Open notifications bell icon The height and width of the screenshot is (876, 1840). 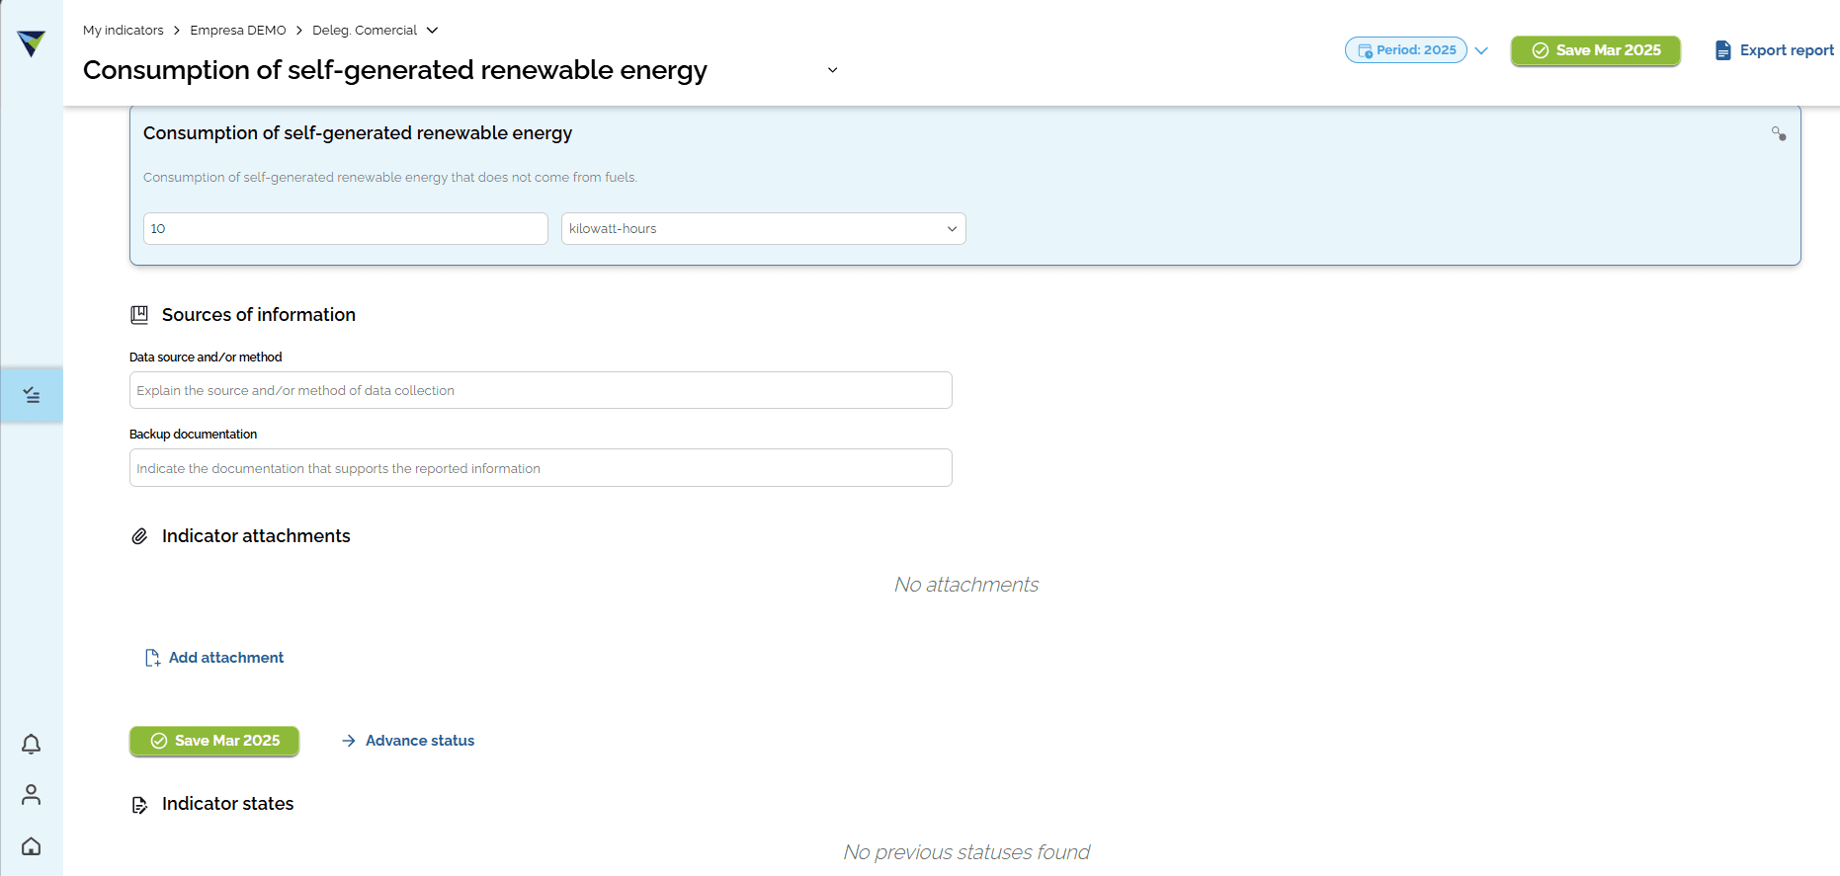(x=32, y=744)
